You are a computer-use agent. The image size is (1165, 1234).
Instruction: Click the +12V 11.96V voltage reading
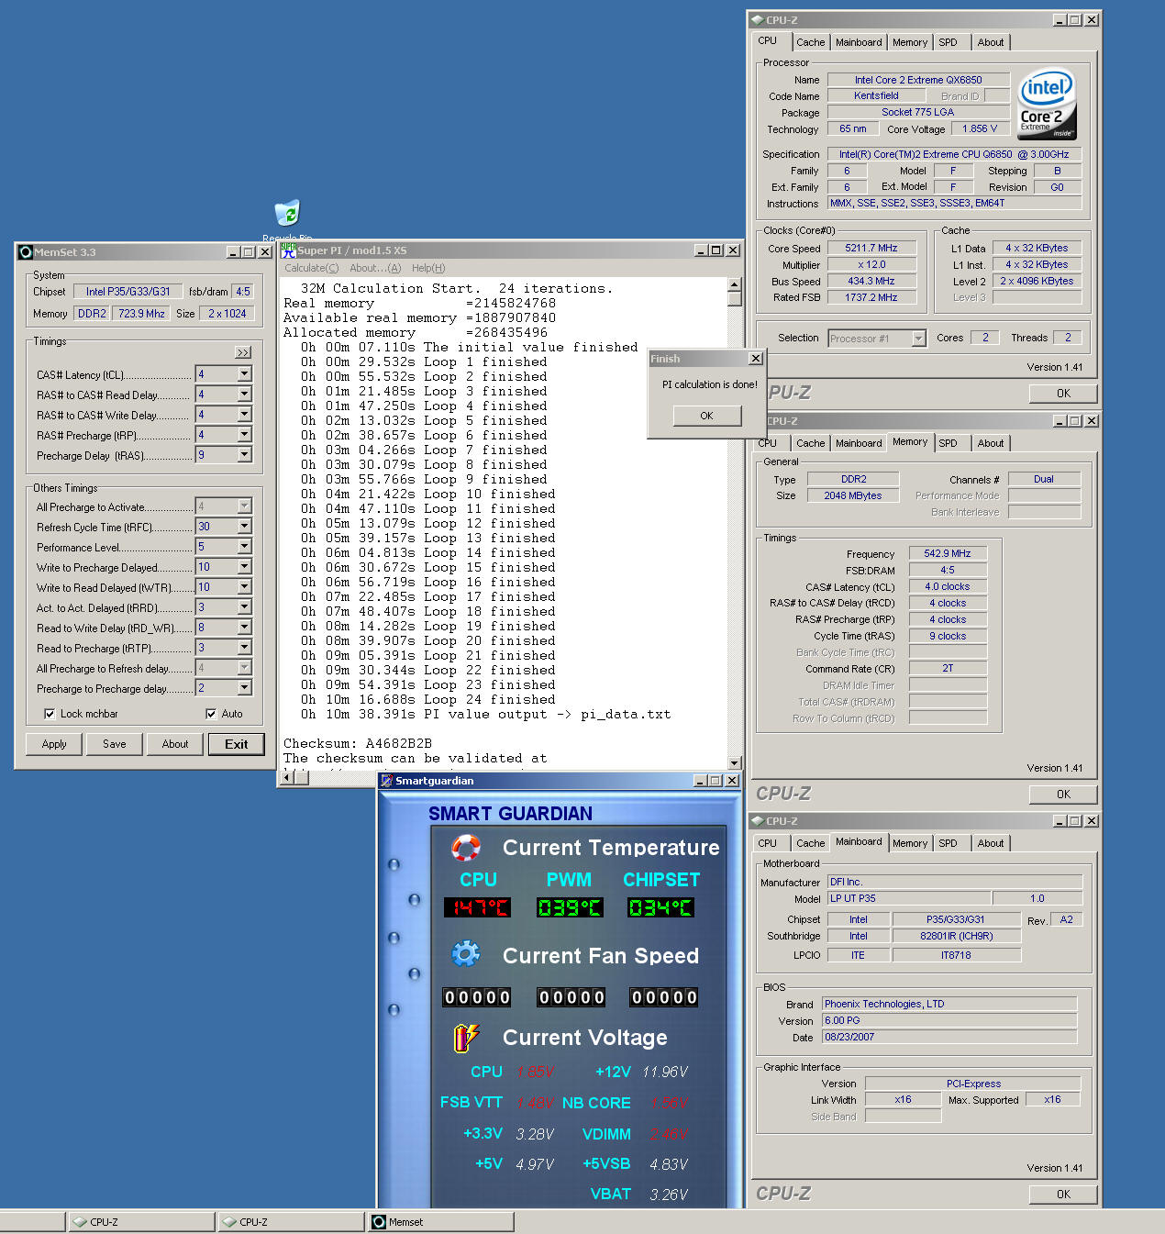[665, 1072]
